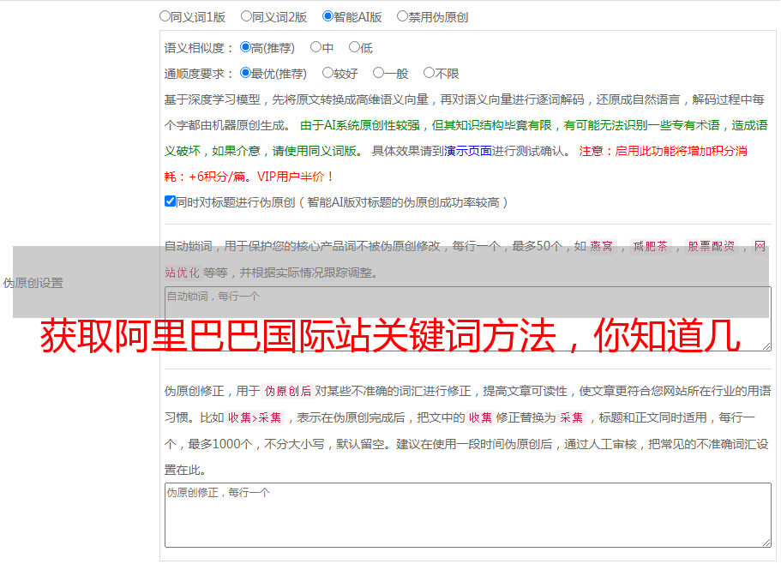Set 通顺度要求 to 最优(推荐)
This screenshot has width=781, height=564.
coord(245,73)
